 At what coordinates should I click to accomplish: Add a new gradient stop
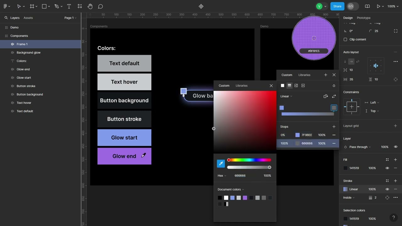tap(334, 126)
